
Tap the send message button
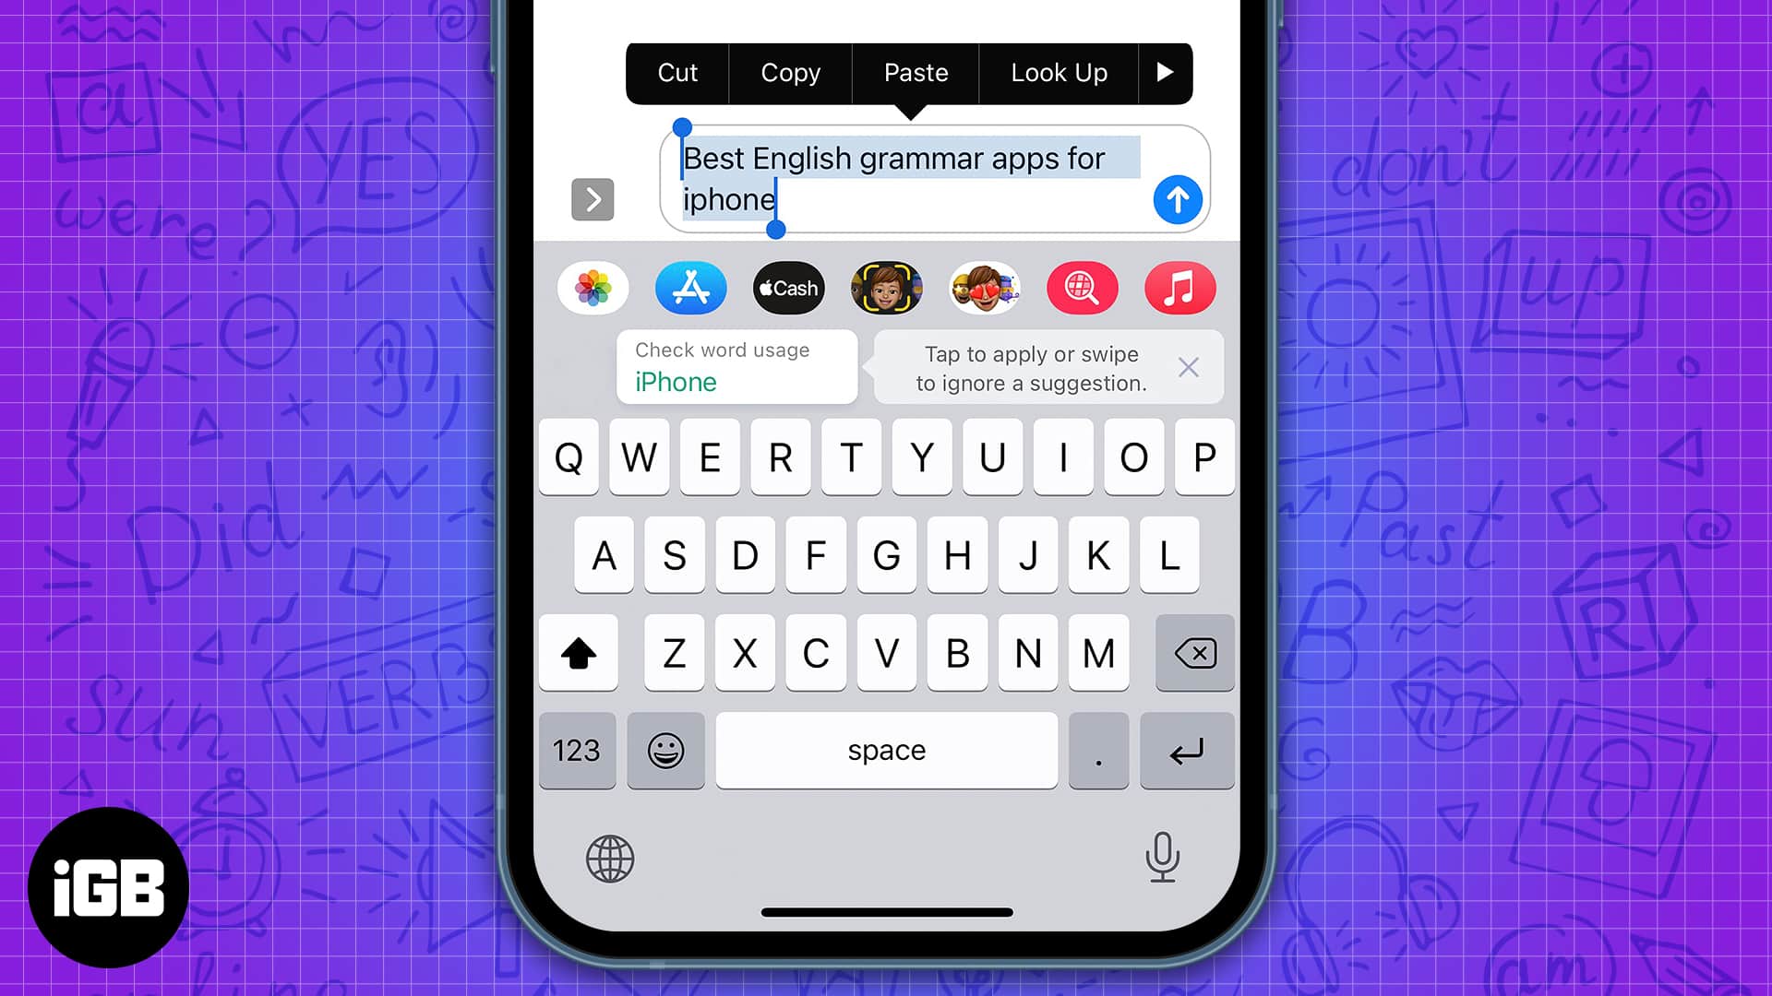[x=1176, y=198]
